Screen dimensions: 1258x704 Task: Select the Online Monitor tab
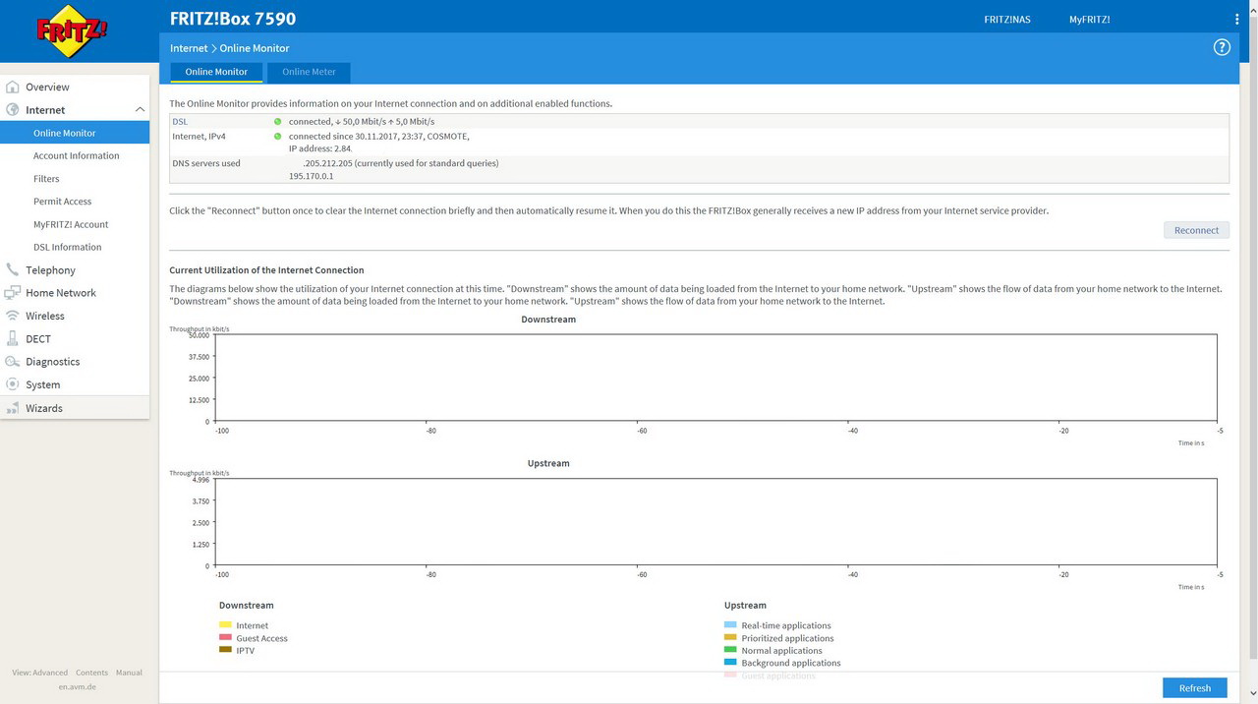tap(216, 72)
